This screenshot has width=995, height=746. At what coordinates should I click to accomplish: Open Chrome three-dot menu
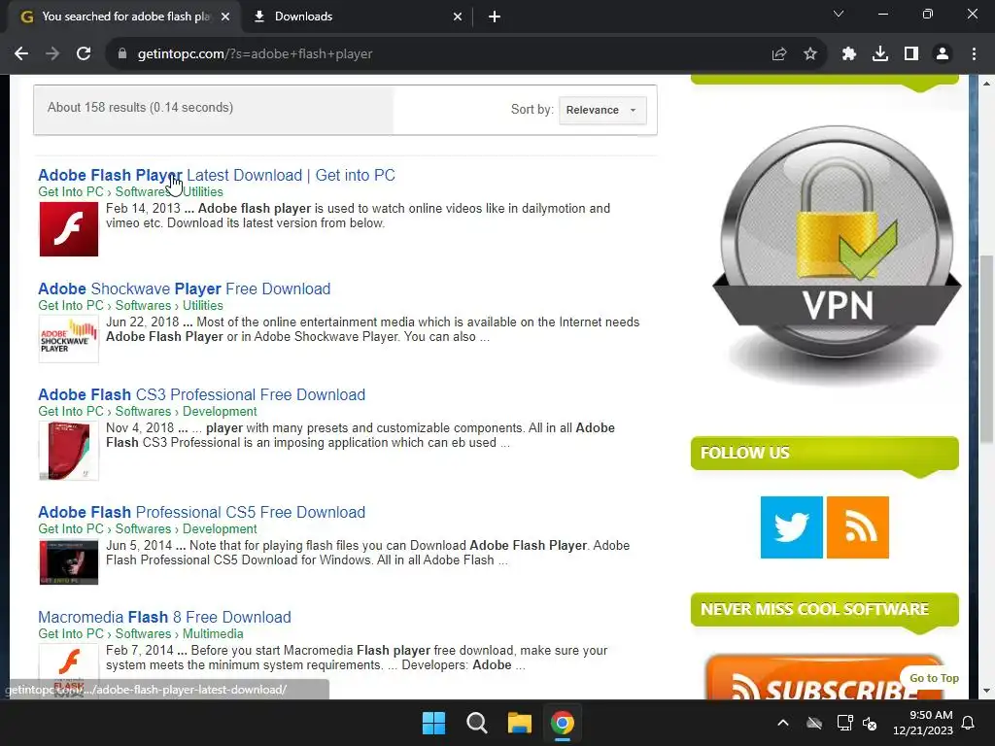pos(974,54)
